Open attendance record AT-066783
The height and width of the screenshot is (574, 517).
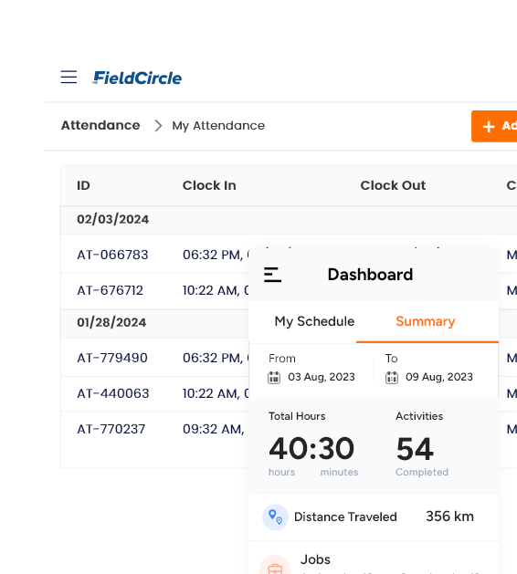click(x=112, y=255)
